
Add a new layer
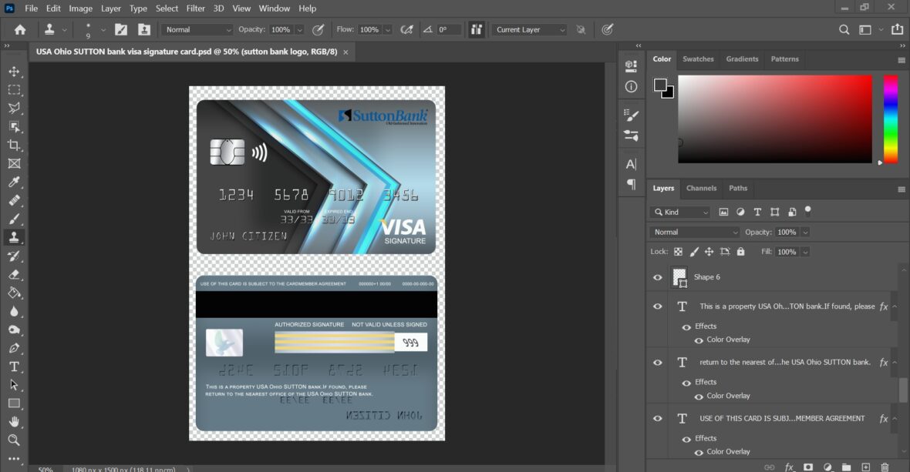(x=865, y=467)
